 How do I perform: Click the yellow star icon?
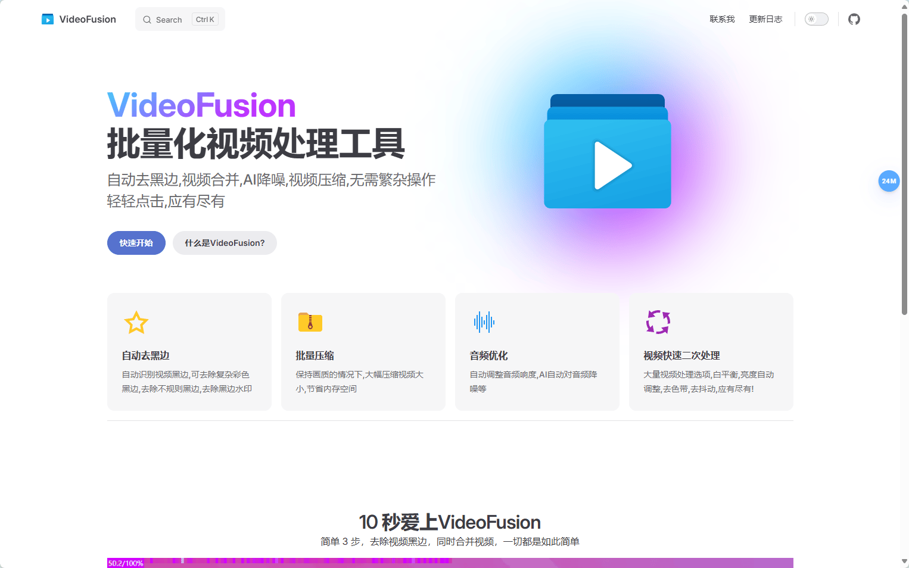[136, 323]
